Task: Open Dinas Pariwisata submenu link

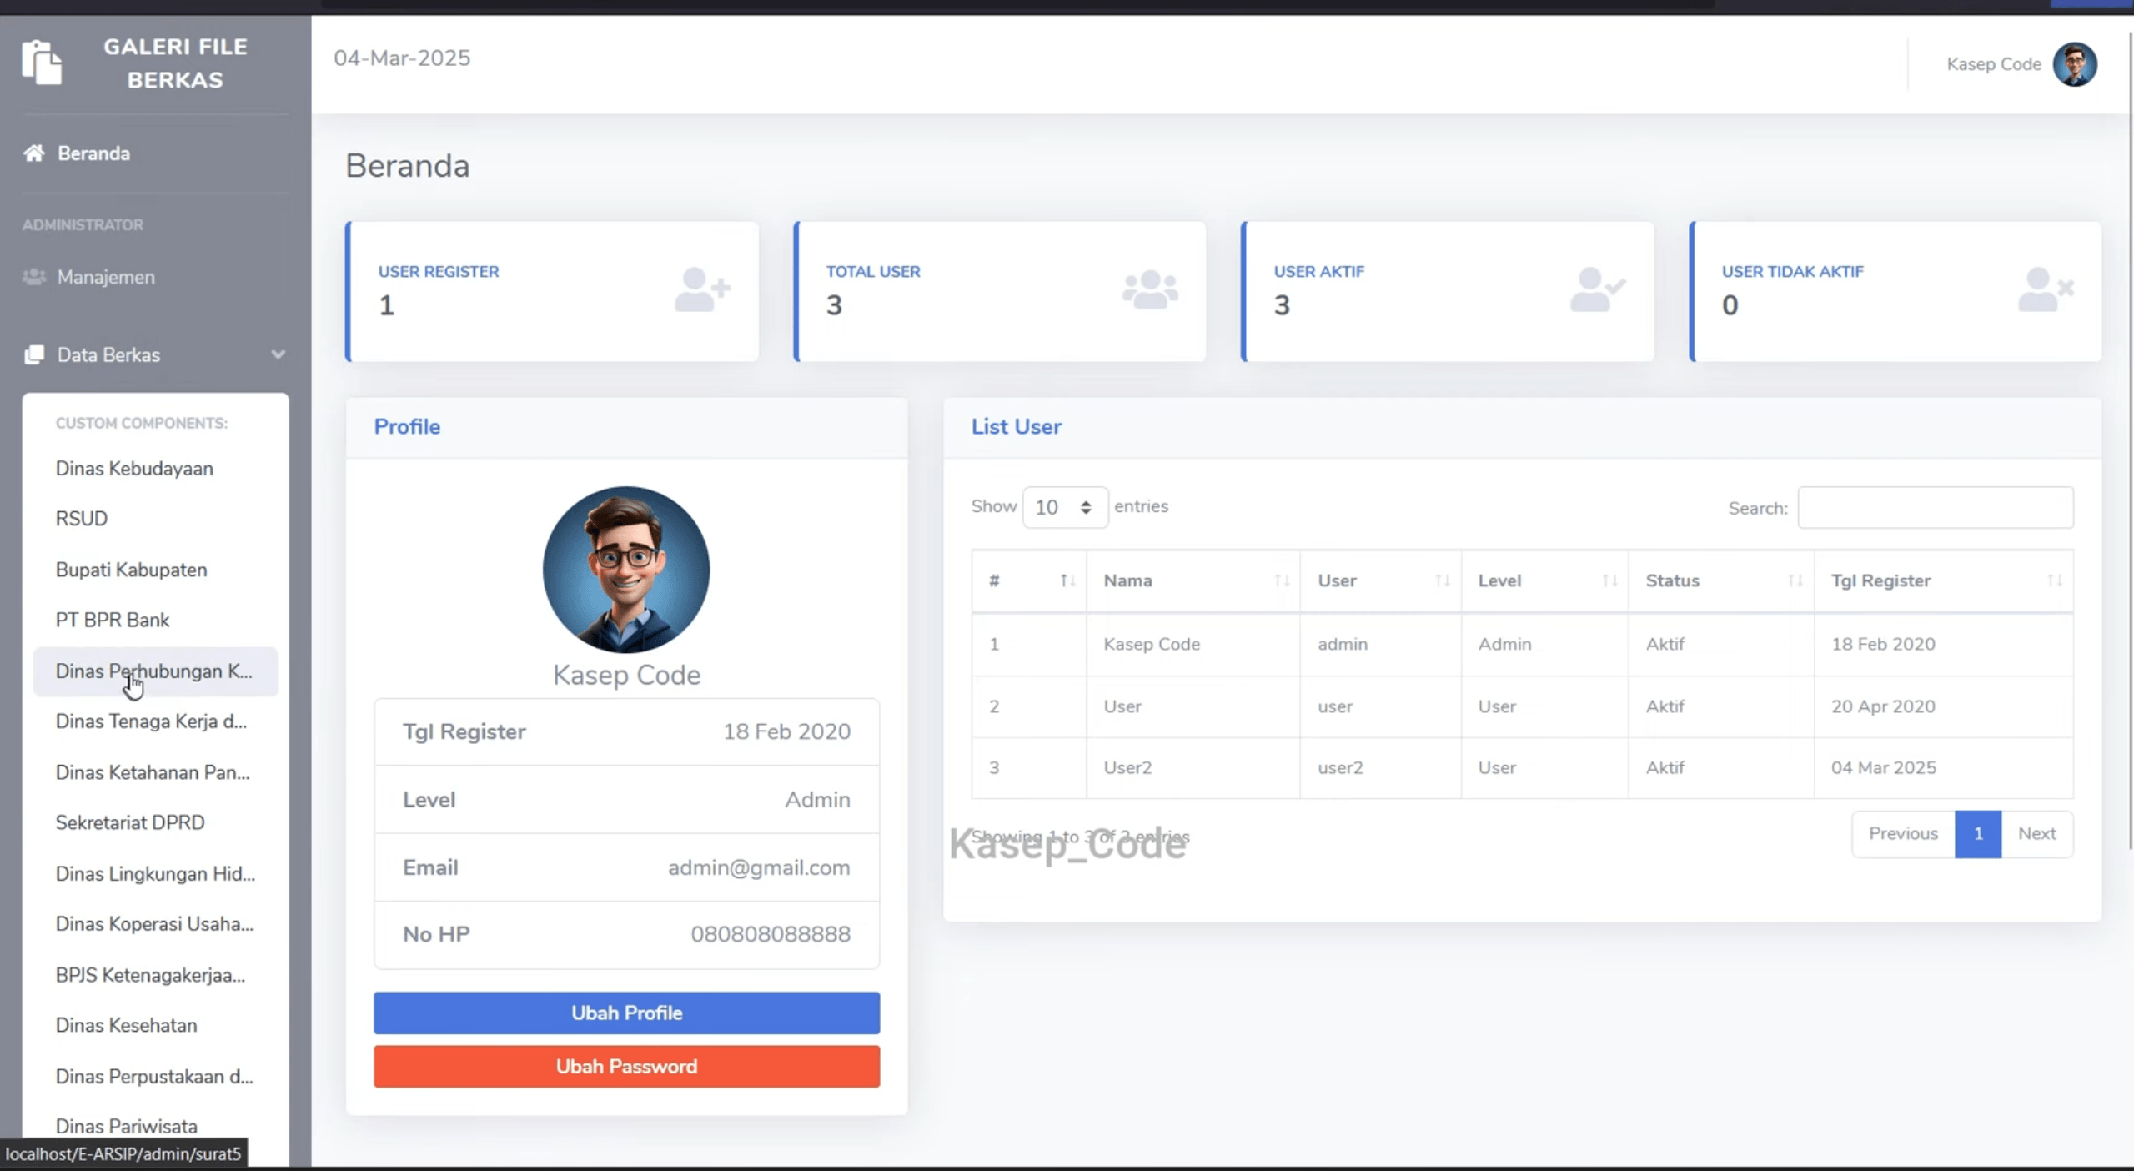Action: coord(126,1126)
